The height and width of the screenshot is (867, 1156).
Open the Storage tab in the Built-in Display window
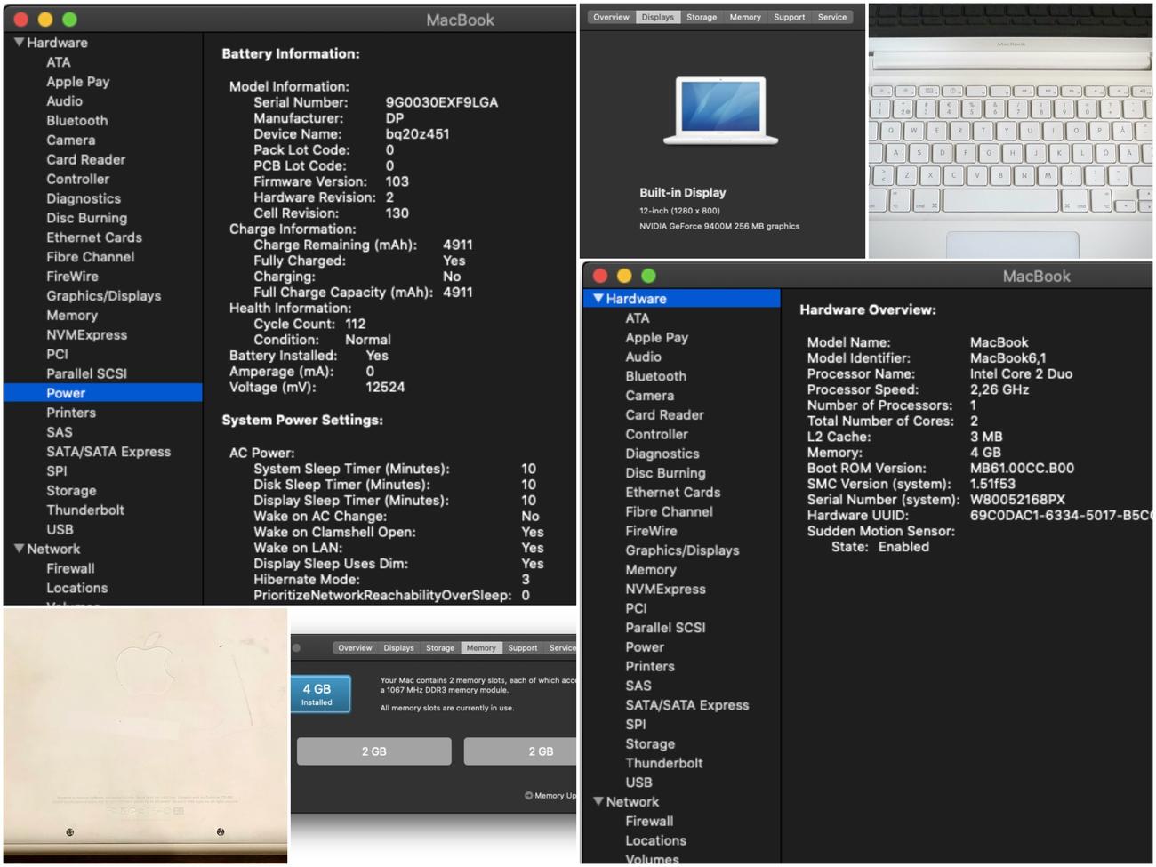702,17
